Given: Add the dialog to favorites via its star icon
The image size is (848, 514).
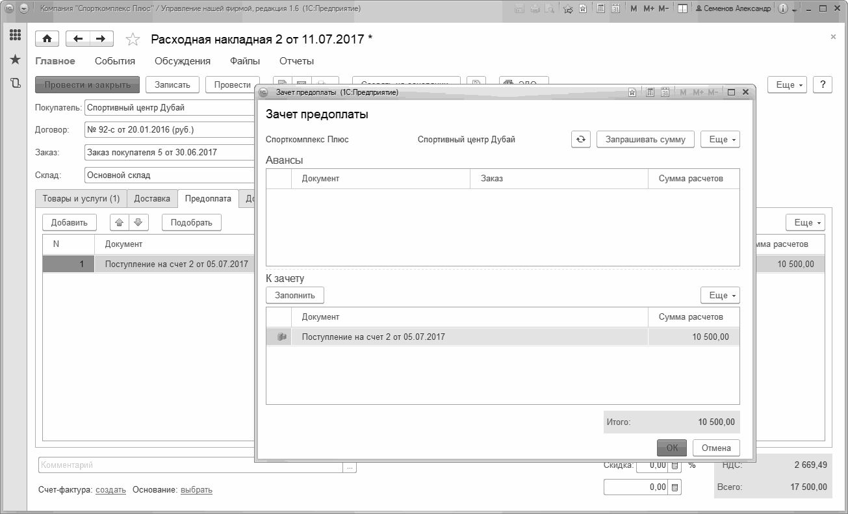Looking at the screenshot, I should 632,92.
